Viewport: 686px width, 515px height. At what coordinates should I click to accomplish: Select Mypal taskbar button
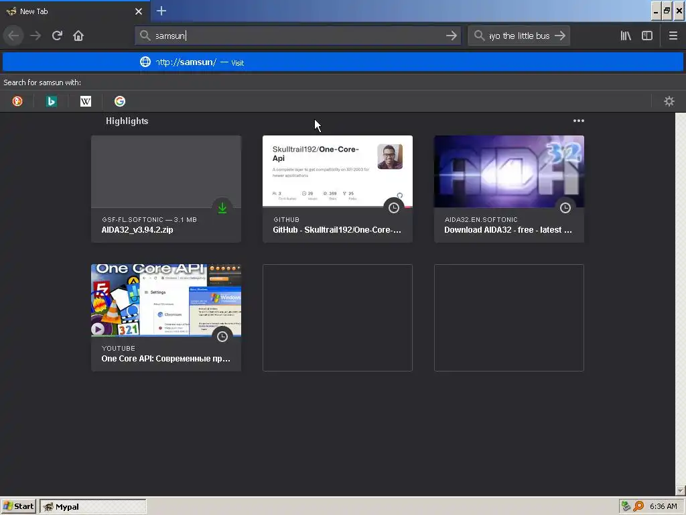tap(92, 507)
